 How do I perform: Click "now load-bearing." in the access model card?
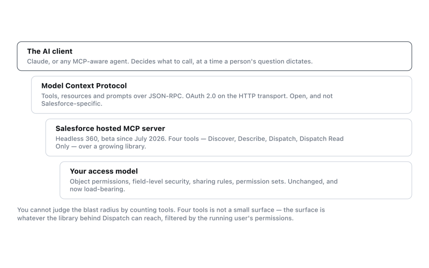[x=97, y=189]
